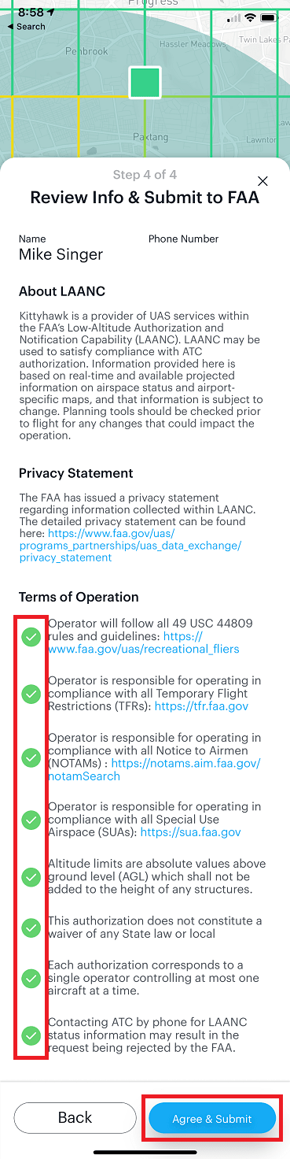Viewport: 290px width, 1159px height.
Task: Tap the battery icon in status bar
Action: click(269, 17)
